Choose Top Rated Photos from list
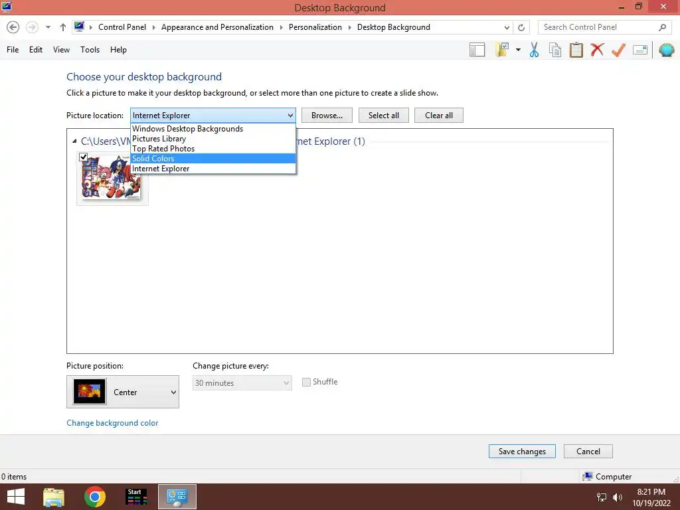Image resolution: width=680 pixels, height=510 pixels. [213, 149]
